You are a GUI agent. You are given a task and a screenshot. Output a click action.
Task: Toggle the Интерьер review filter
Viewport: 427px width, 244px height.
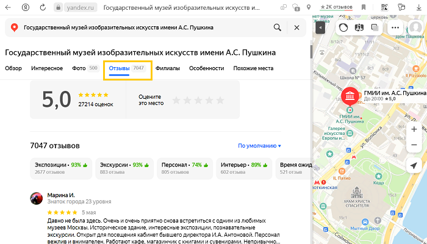pos(244,168)
